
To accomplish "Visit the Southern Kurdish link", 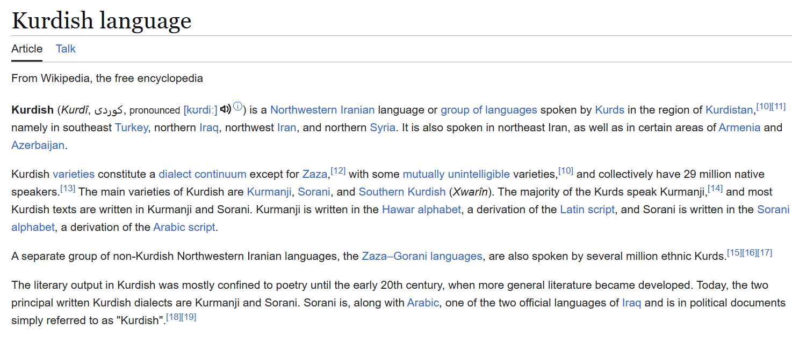I will 402,192.
